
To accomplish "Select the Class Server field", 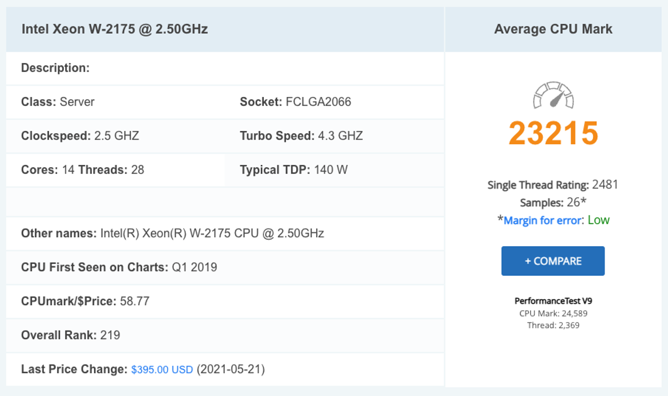I will pos(58,102).
